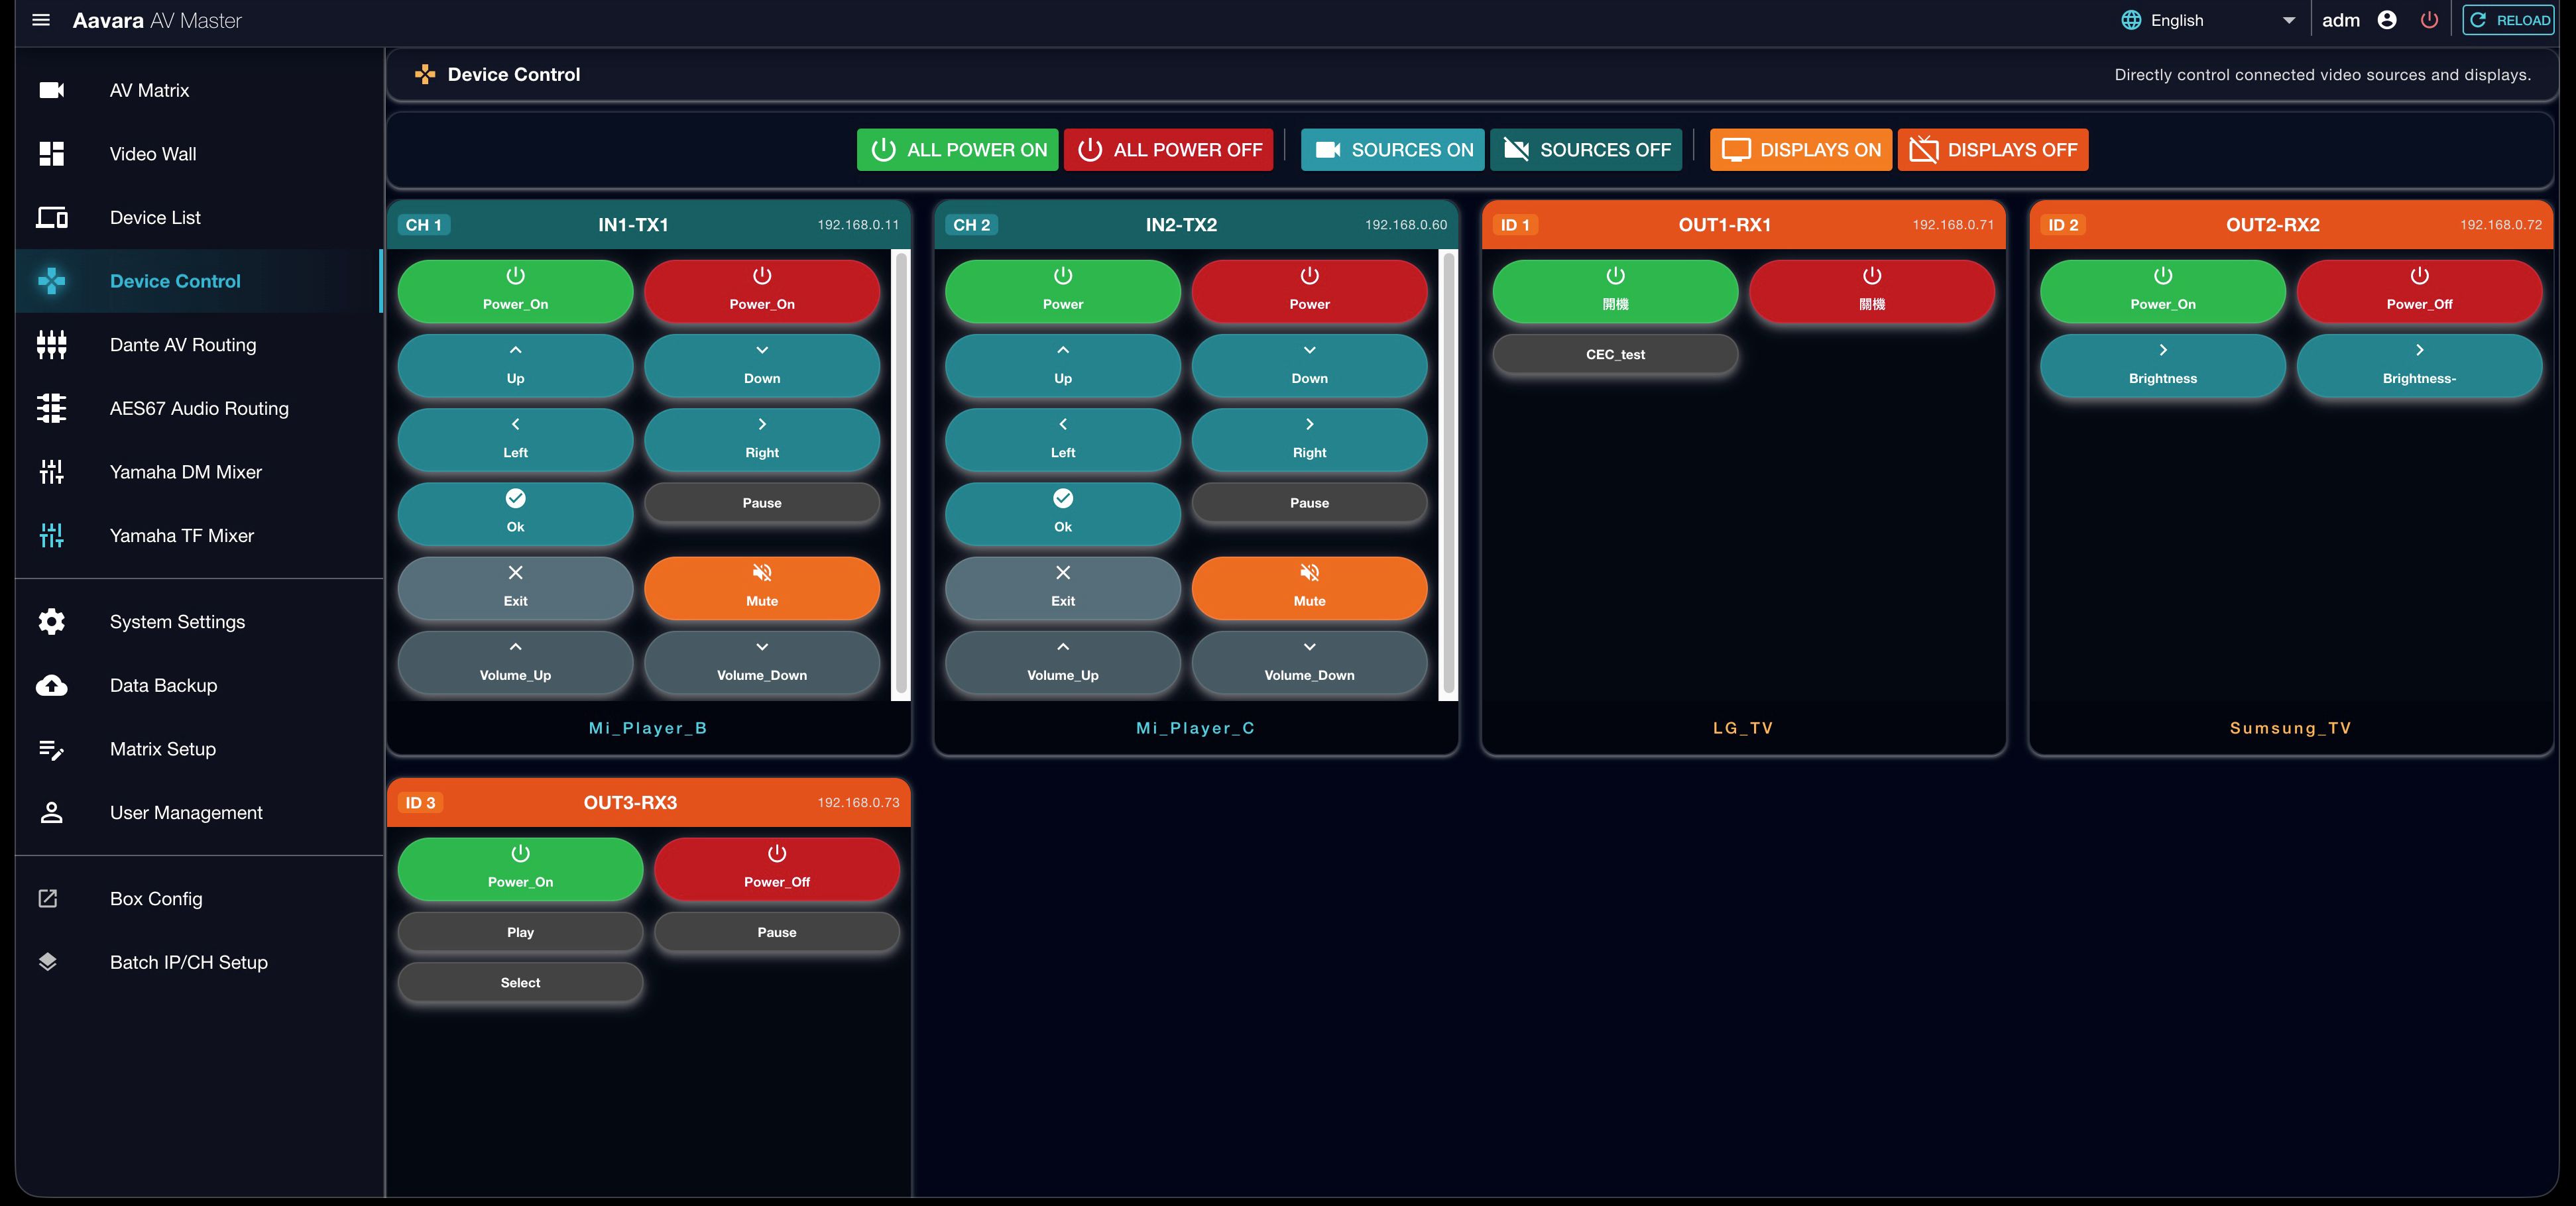This screenshot has height=1206, width=2576.
Task: Click the Matrix Setup edit icon
Action: tap(52, 749)
